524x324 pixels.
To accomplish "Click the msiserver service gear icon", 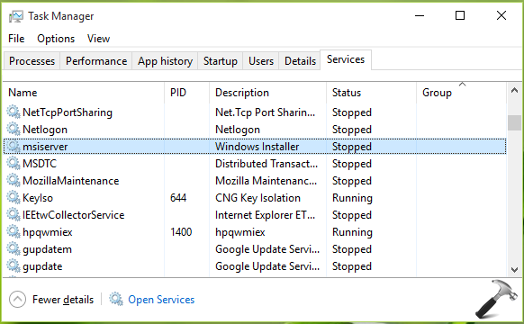I will [x=14, y=146].
